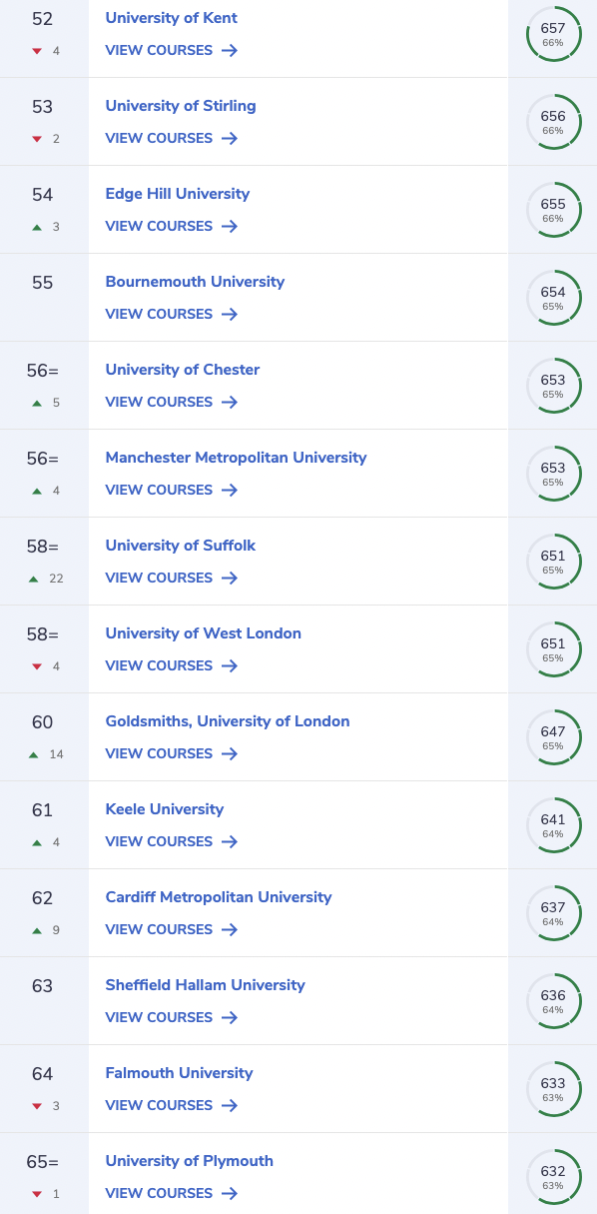Image resolution: width=597 pixels, height=1214 pixels.
Task: Click the arrow icon beside University of Kent's View Courses
Action: [230, 50]
